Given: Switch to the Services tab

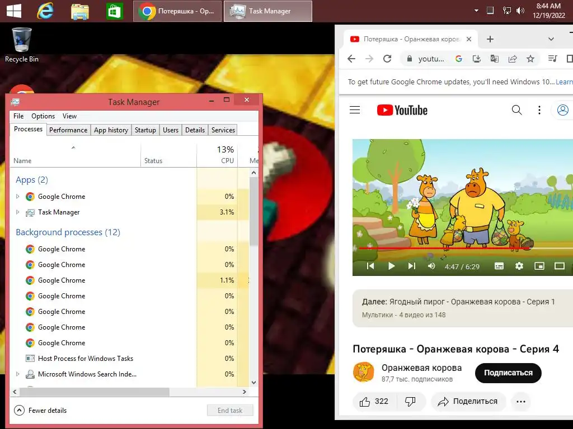Looking at the screenshot, I should pos(223,130).
